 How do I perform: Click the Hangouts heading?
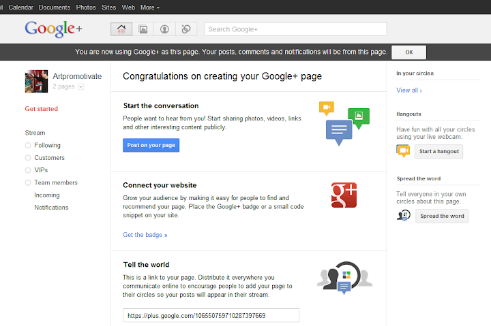click(408, 114)
